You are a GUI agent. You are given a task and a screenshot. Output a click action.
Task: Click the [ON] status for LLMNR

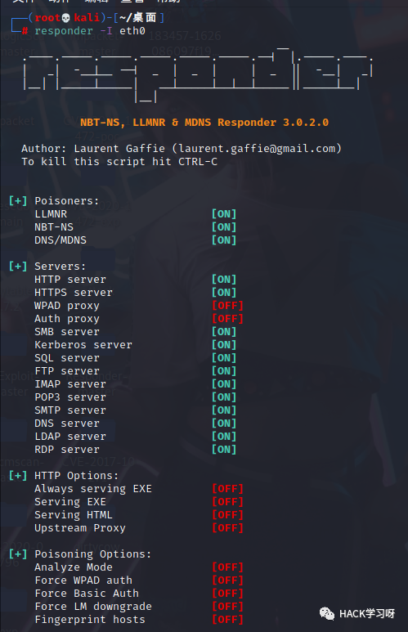coord(224,214)
